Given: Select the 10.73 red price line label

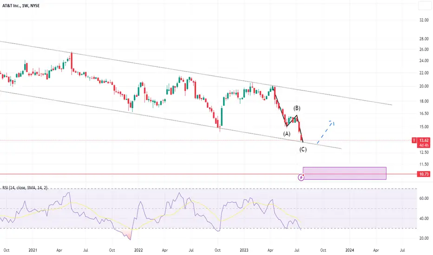Looking at the screenshot, I should point(424,174).
